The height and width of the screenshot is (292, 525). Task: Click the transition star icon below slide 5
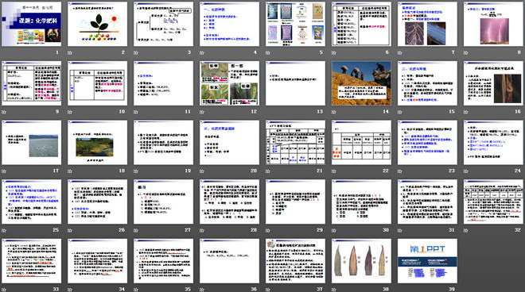[x=268, y=52]
